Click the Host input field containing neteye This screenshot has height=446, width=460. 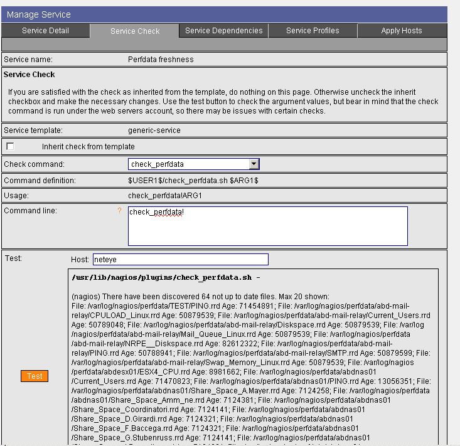pos(180,260)
